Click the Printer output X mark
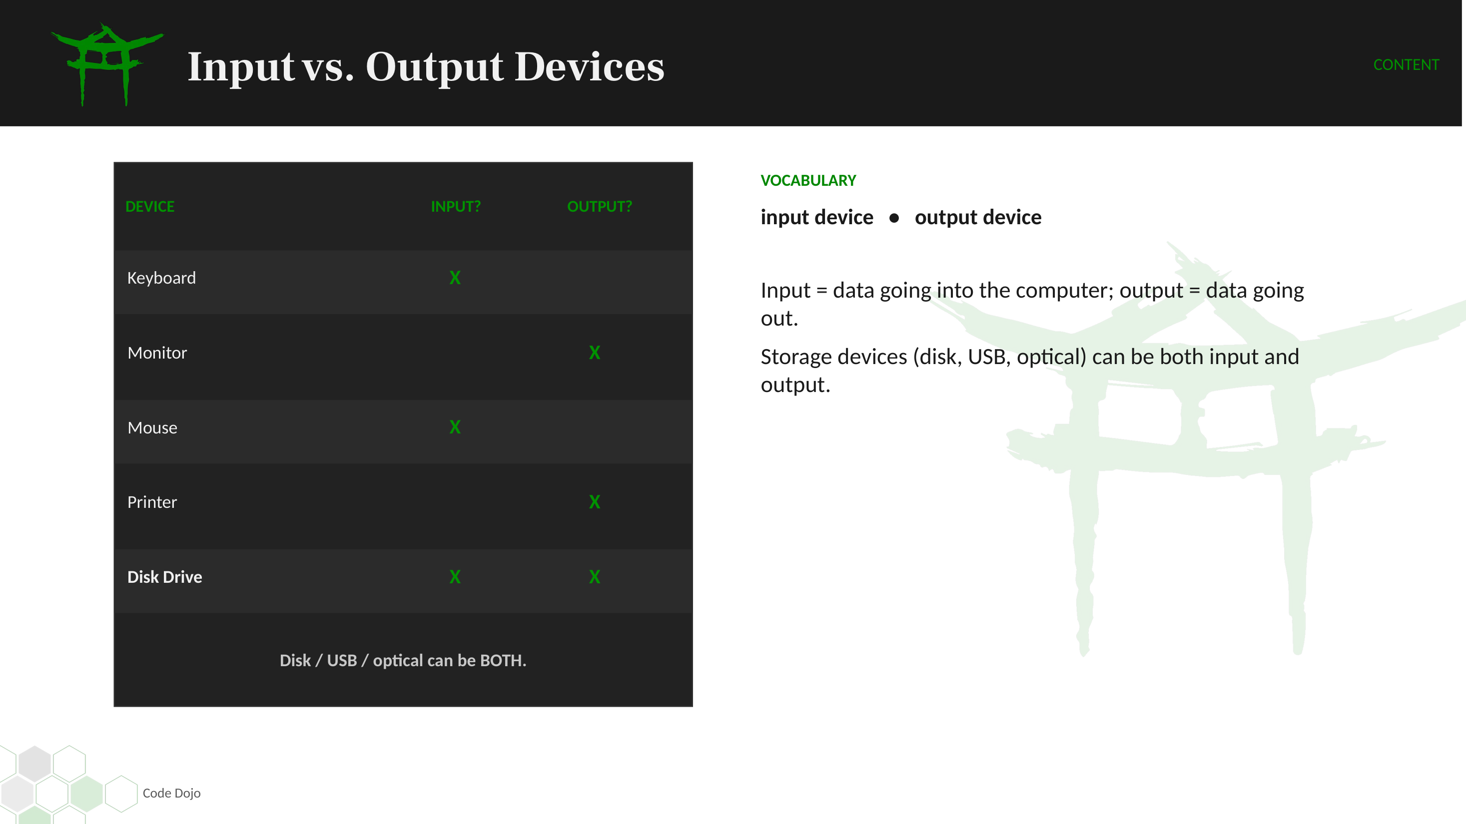This screenshot has height=824, width=1466. [x=594, y=501]
